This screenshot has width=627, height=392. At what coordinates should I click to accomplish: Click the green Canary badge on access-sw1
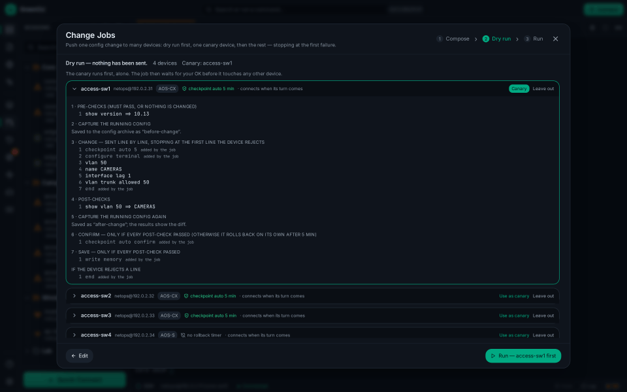tap(519, 89)
